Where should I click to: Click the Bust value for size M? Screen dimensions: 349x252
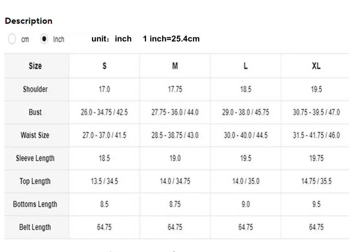(x=175, y=112)
